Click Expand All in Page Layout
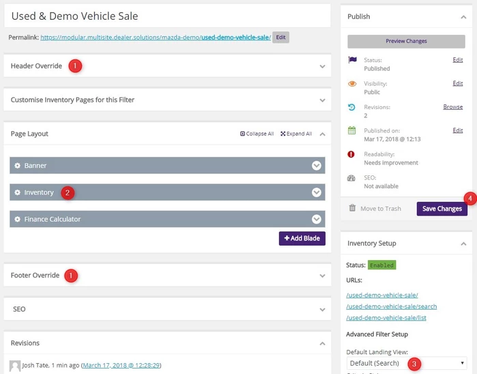Image resolution: width=477 pixels, height=374 pixels. coord(296,134)
